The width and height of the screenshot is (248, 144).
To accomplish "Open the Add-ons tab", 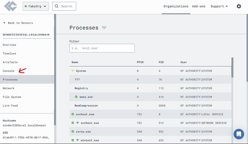I will point(199,6).
